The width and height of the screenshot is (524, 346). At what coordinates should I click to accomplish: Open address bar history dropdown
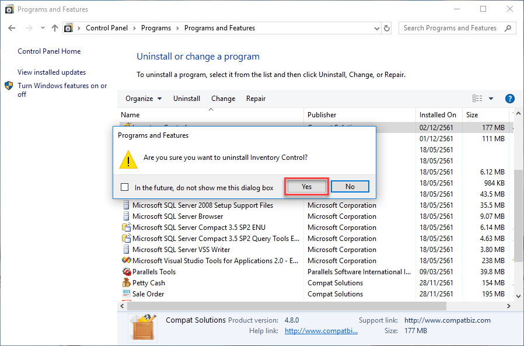(x=376, y=29)
